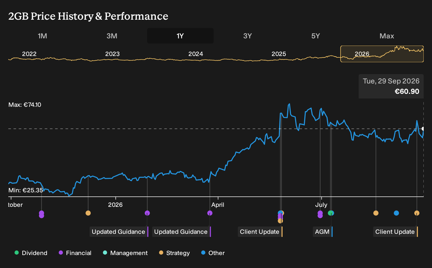
Task: Open the last Client Update label near September
Action: 396,232
